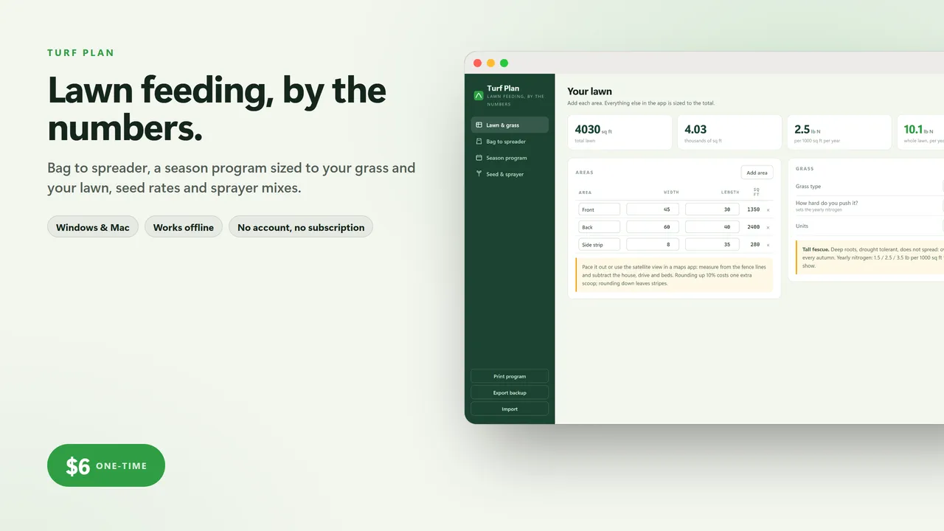Delete the Back area row
Screen dimensions: 944x531
click(x=768, y=227)
